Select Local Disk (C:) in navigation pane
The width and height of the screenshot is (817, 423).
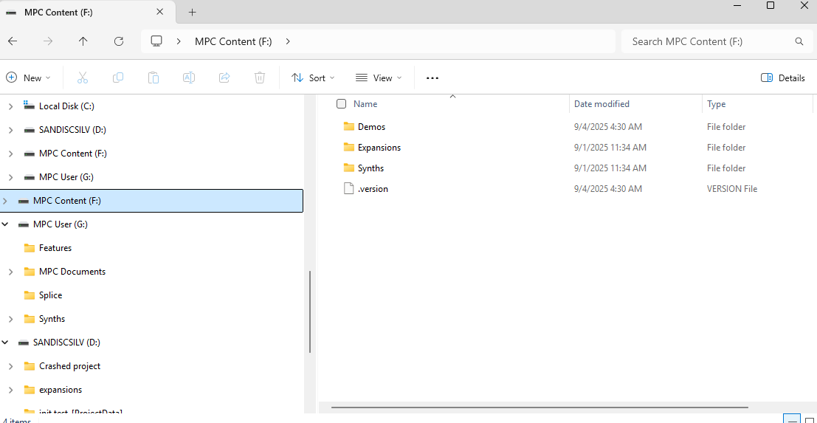click(66, 106)
